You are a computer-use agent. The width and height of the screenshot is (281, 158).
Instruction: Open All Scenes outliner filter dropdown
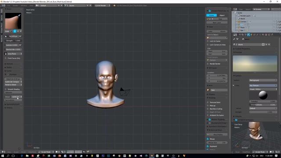pyautogui.click(x=261, y=9)
